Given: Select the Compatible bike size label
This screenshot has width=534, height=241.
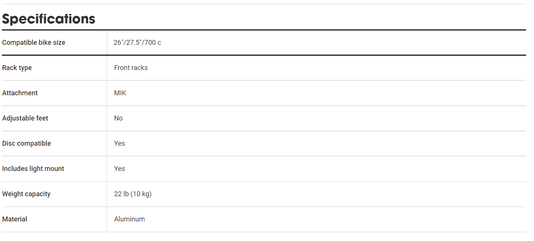Looking at the screenshot, I should (x=34, y=43).
